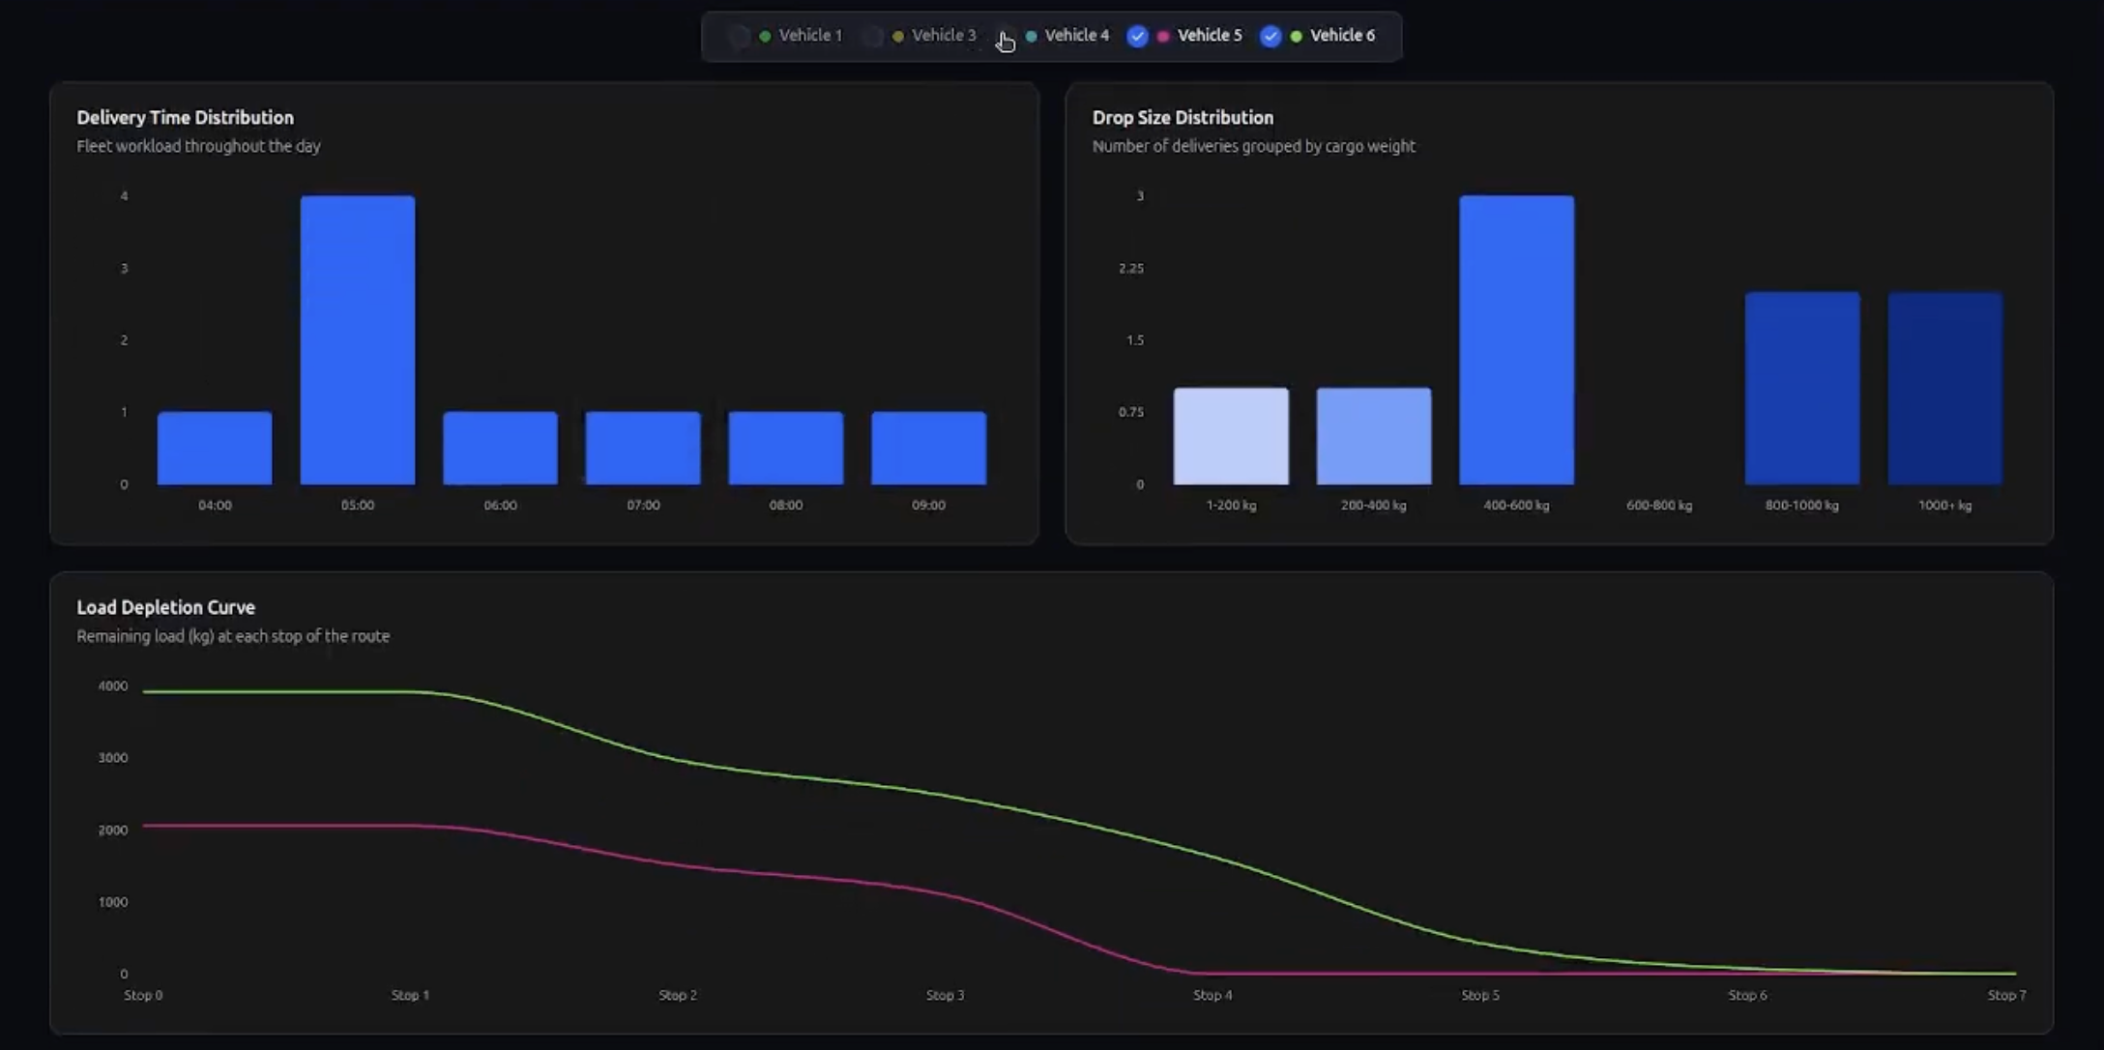This screenshot has height=1050, width=2104.
Task: Select the Vehicle 6 legend label
Action: click(x=1342, y=36)
